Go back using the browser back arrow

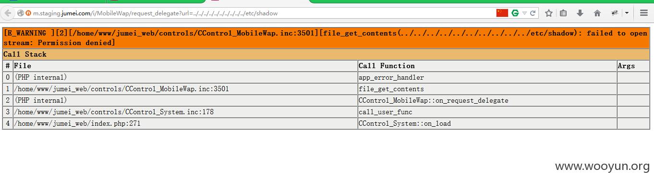8,13
